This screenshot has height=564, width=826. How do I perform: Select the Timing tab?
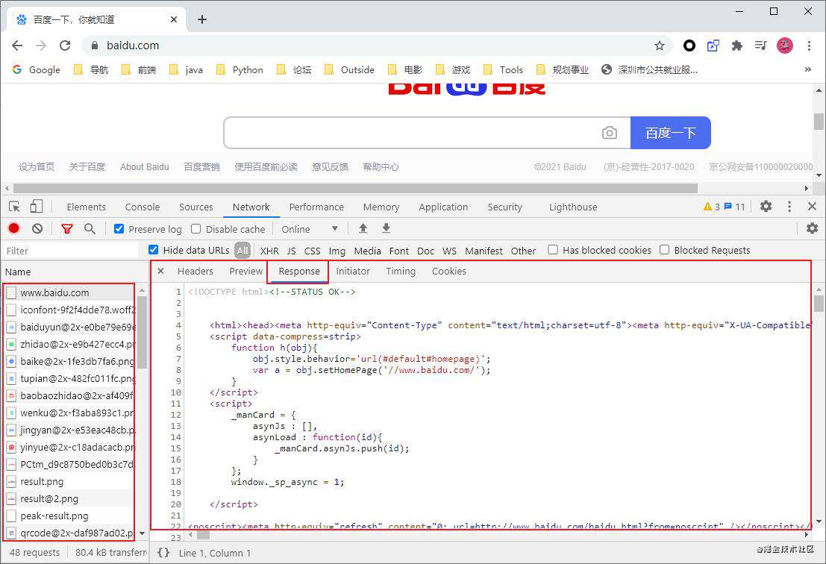click(x=401, y=272)
